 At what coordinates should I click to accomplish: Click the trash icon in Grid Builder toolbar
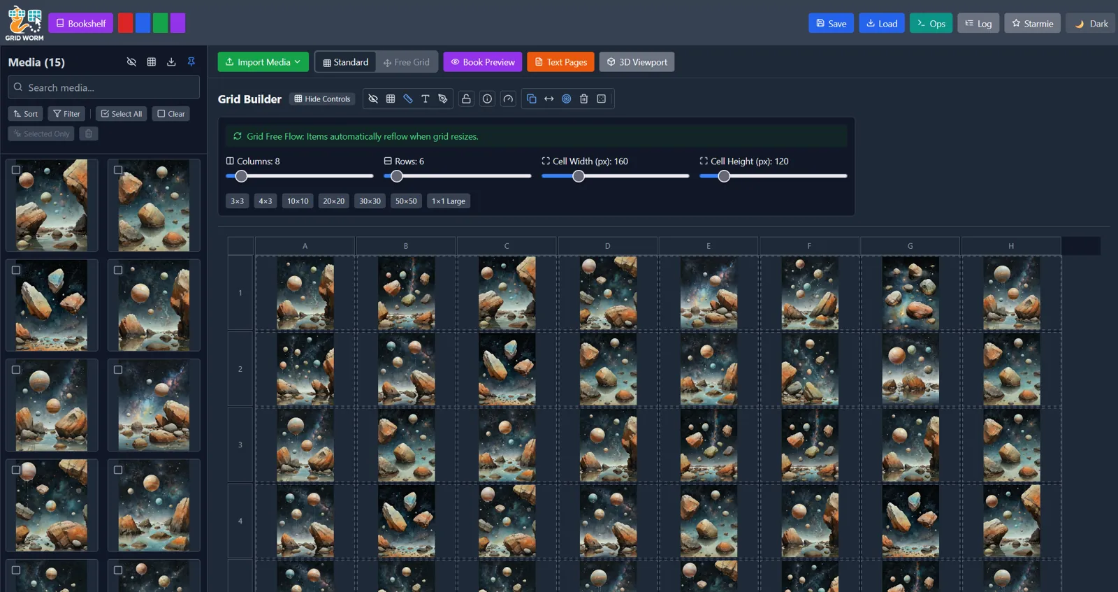pyautogui.click(x=584, y=99)
